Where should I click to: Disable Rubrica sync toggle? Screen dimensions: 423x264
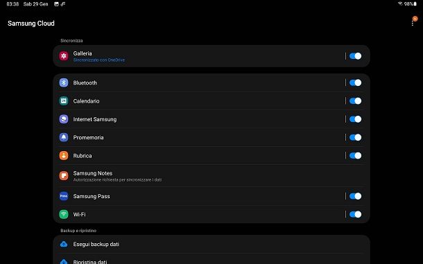coord(355,156)
